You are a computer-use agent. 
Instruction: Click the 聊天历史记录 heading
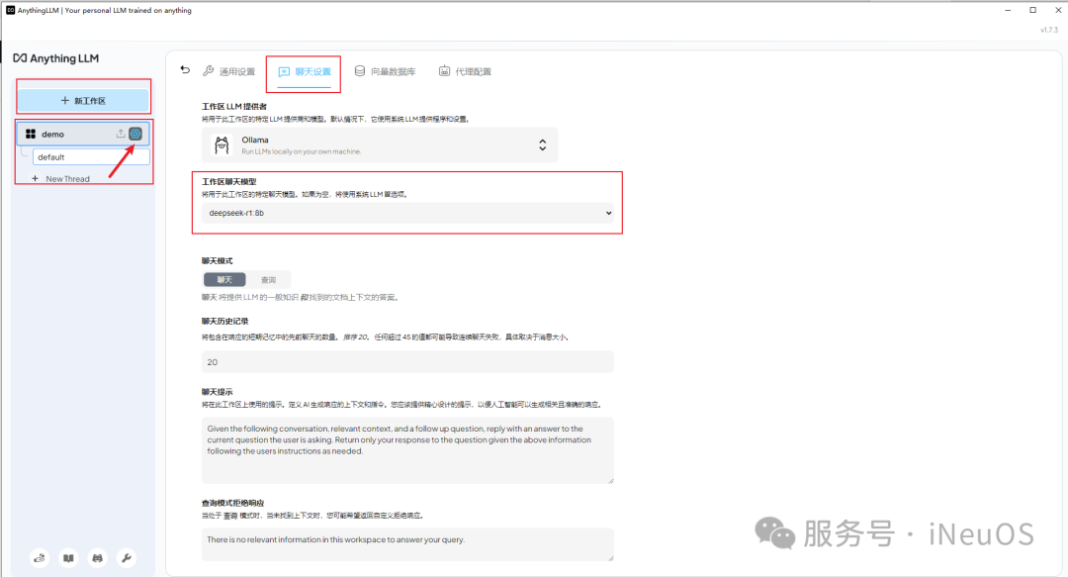224,322
